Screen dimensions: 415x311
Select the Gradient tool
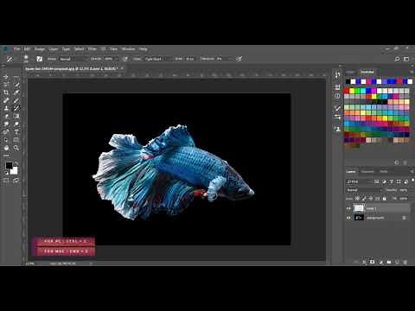tap(16, 116)
